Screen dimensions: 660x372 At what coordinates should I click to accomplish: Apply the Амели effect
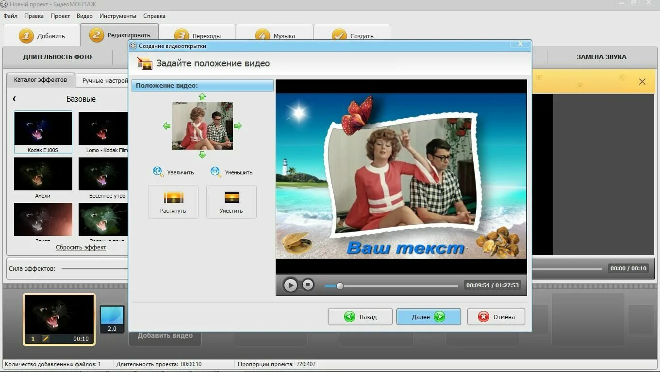point(43,178)
